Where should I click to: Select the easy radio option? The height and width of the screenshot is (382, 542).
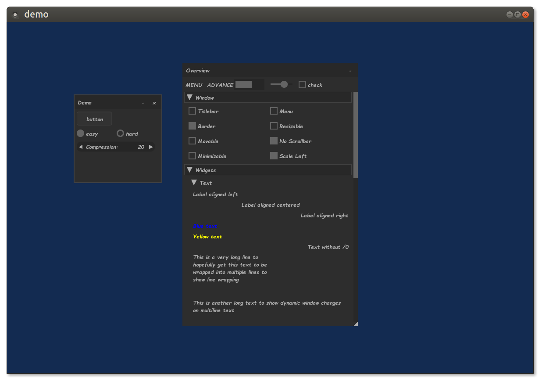(x=81, y=133)
